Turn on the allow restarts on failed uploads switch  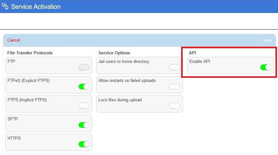point(174,86)
